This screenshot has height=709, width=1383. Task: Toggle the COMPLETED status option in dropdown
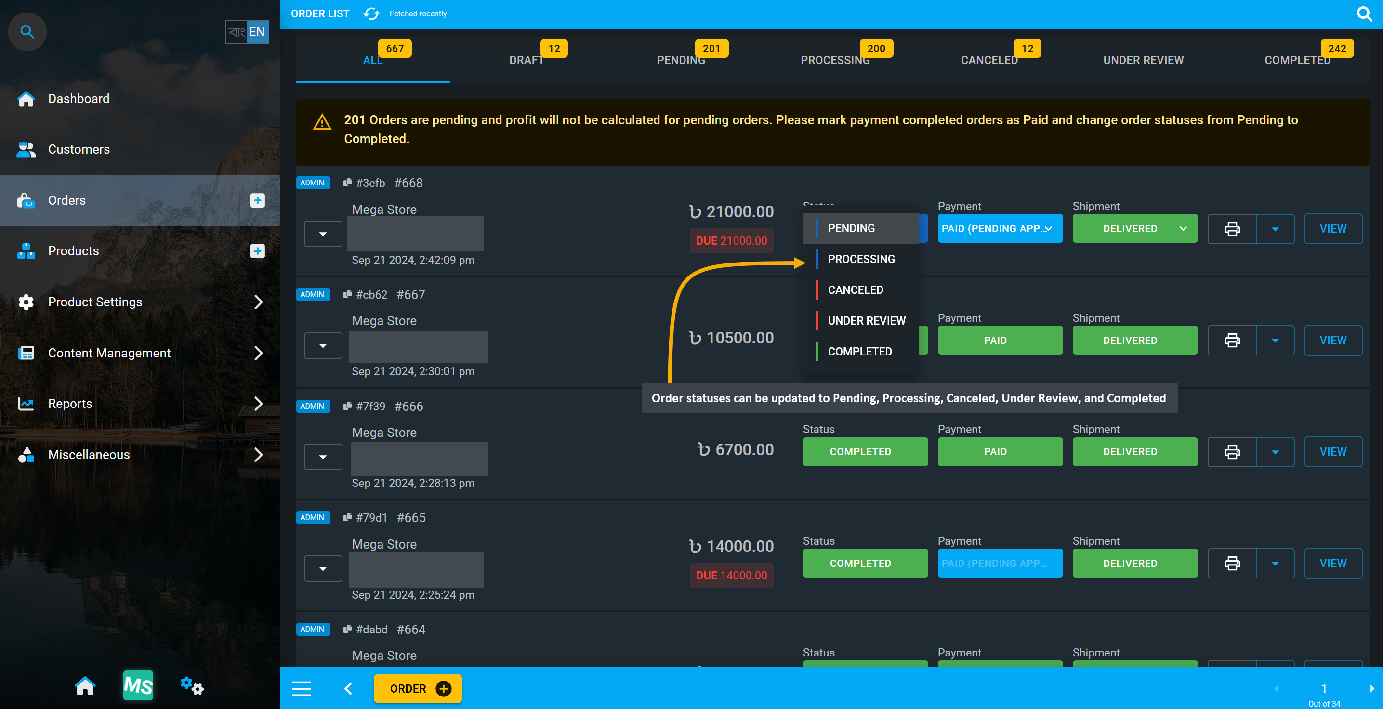(x=860, y=351)
